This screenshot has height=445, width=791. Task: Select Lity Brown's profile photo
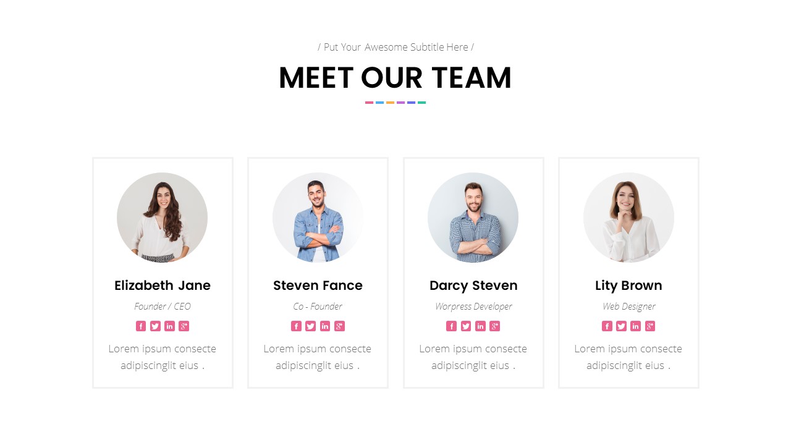[628, 218]
